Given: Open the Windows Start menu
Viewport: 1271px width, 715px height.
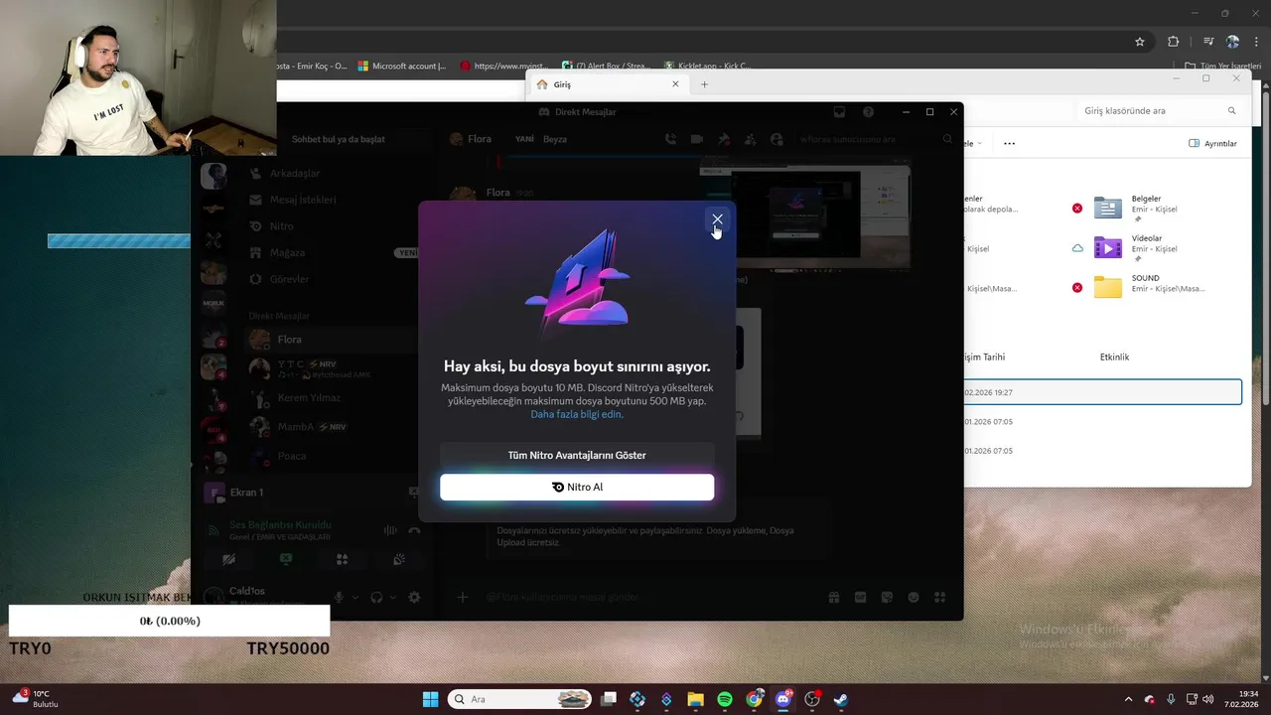Looking at the screenshot, I should click(430, 699).
